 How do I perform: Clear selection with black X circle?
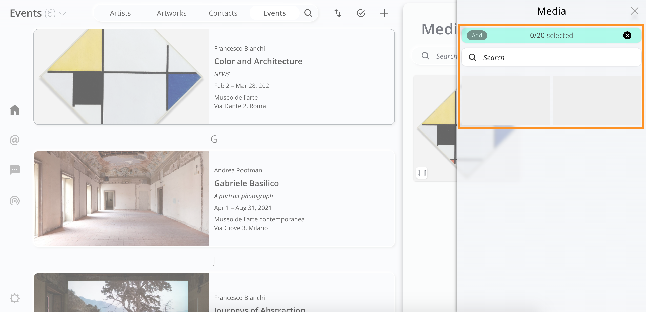(x=627, y=35)
